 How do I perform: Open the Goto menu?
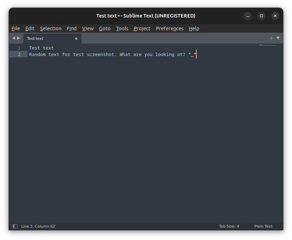[x=105, y=28]
